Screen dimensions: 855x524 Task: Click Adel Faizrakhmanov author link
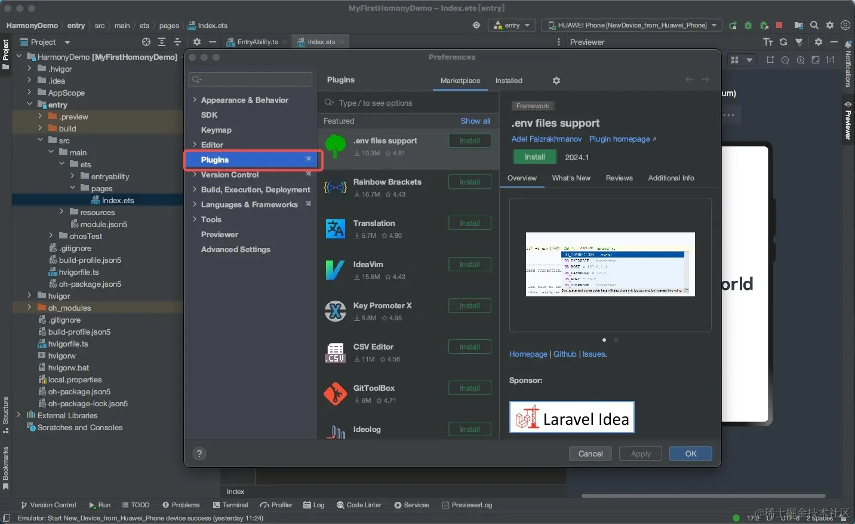[546, 139]
